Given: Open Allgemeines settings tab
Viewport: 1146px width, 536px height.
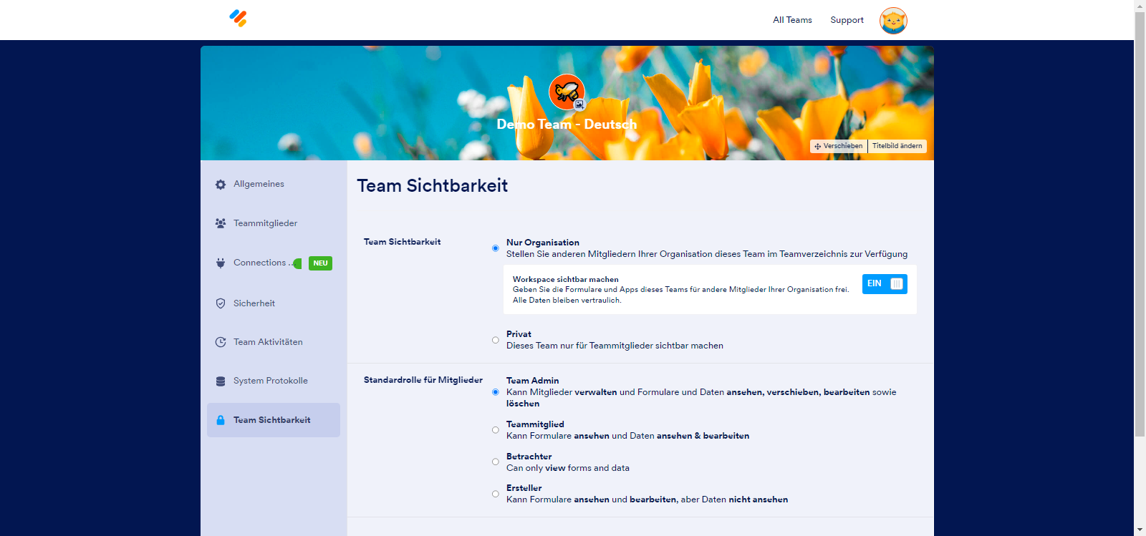Looking at the screenshot, I should coord(274,184).
